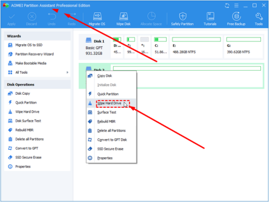Click the SSD Secure Erase sidebar icon

10,157
